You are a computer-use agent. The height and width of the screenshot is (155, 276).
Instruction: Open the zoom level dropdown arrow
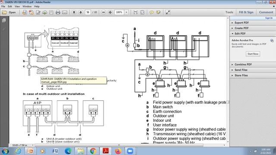tap(126, 12)
